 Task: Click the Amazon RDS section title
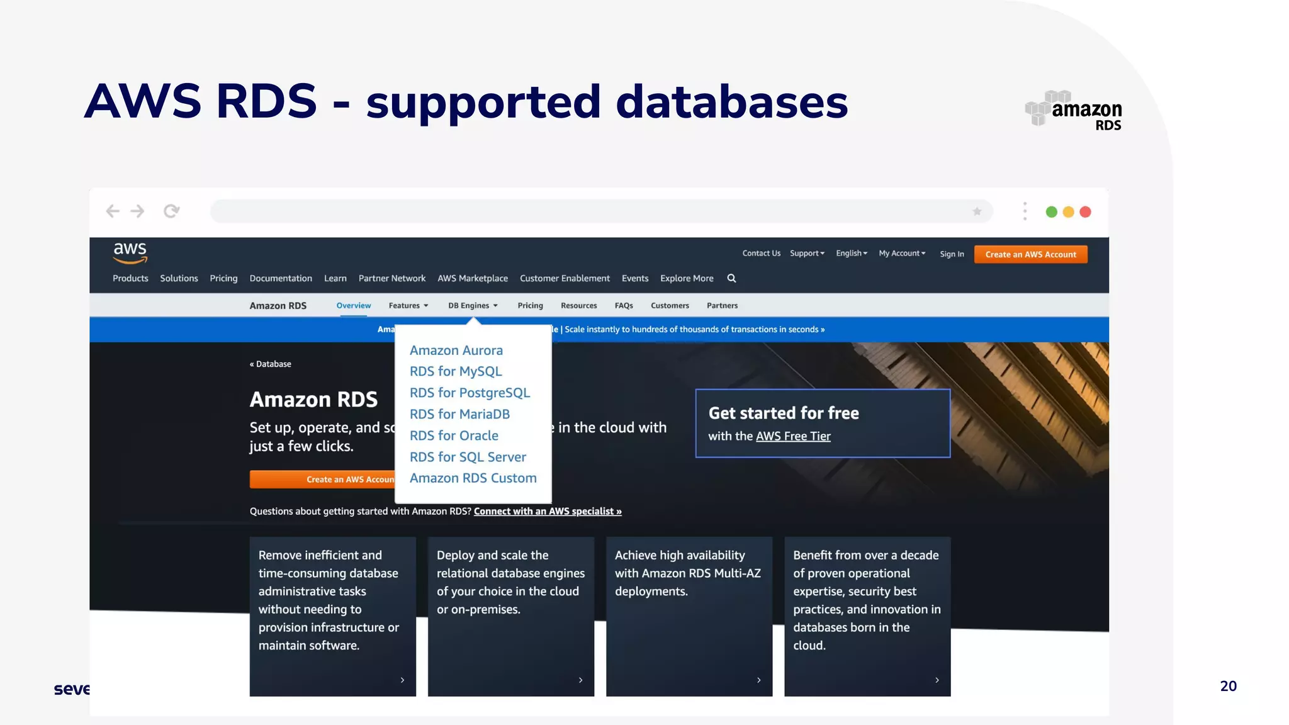278,306
